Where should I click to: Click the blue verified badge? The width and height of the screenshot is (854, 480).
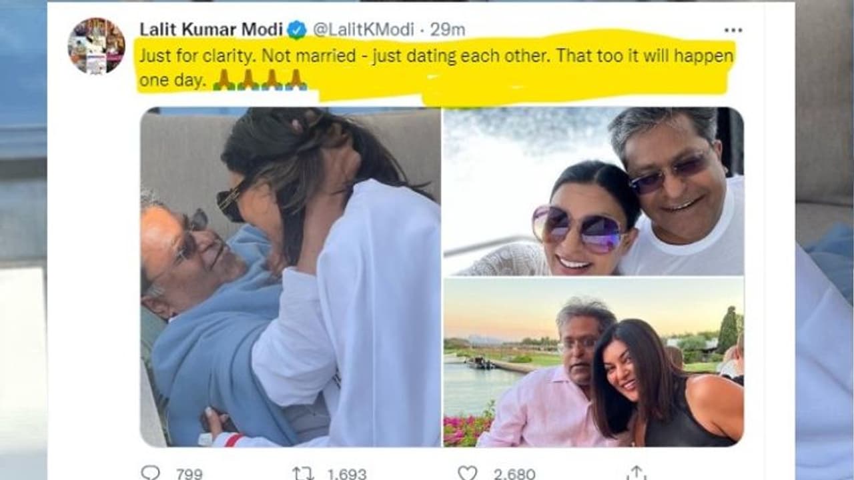pos(297,30)
